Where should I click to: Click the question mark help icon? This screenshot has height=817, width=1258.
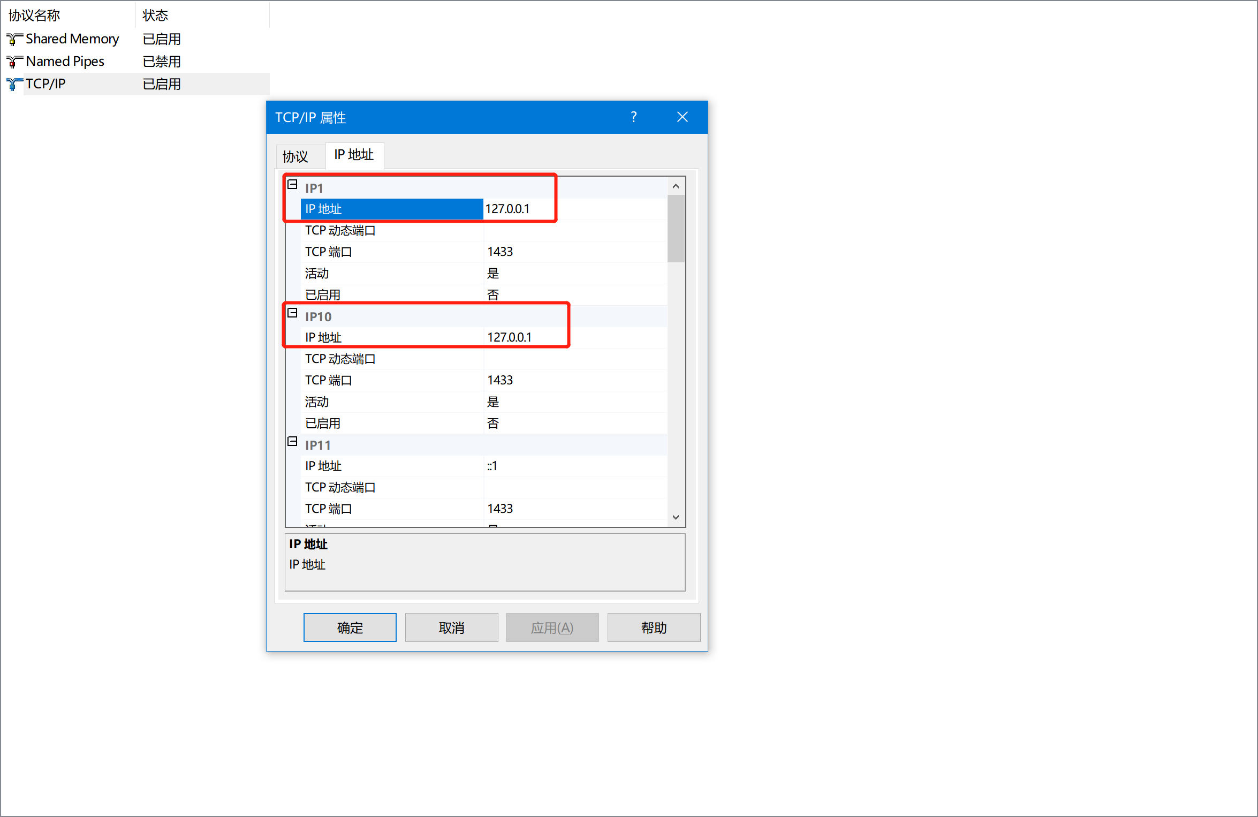pyautogui.click(x=634, y=117)
